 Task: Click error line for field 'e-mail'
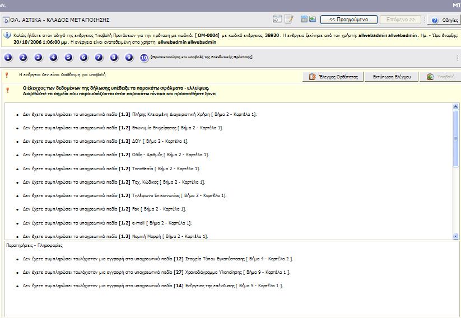[108, 223]
